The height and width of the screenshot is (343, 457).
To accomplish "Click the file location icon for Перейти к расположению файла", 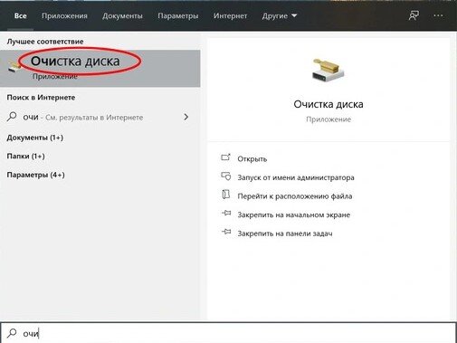I will pyautogui.click(x=225, y=195).
